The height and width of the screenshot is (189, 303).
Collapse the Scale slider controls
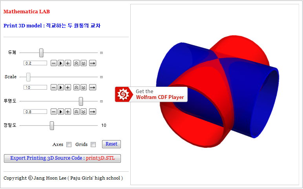click(101, 77)
